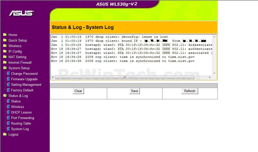View DHCP Leases list
Image resolution: width=258 pixels, height=152 pixels.
21,112
